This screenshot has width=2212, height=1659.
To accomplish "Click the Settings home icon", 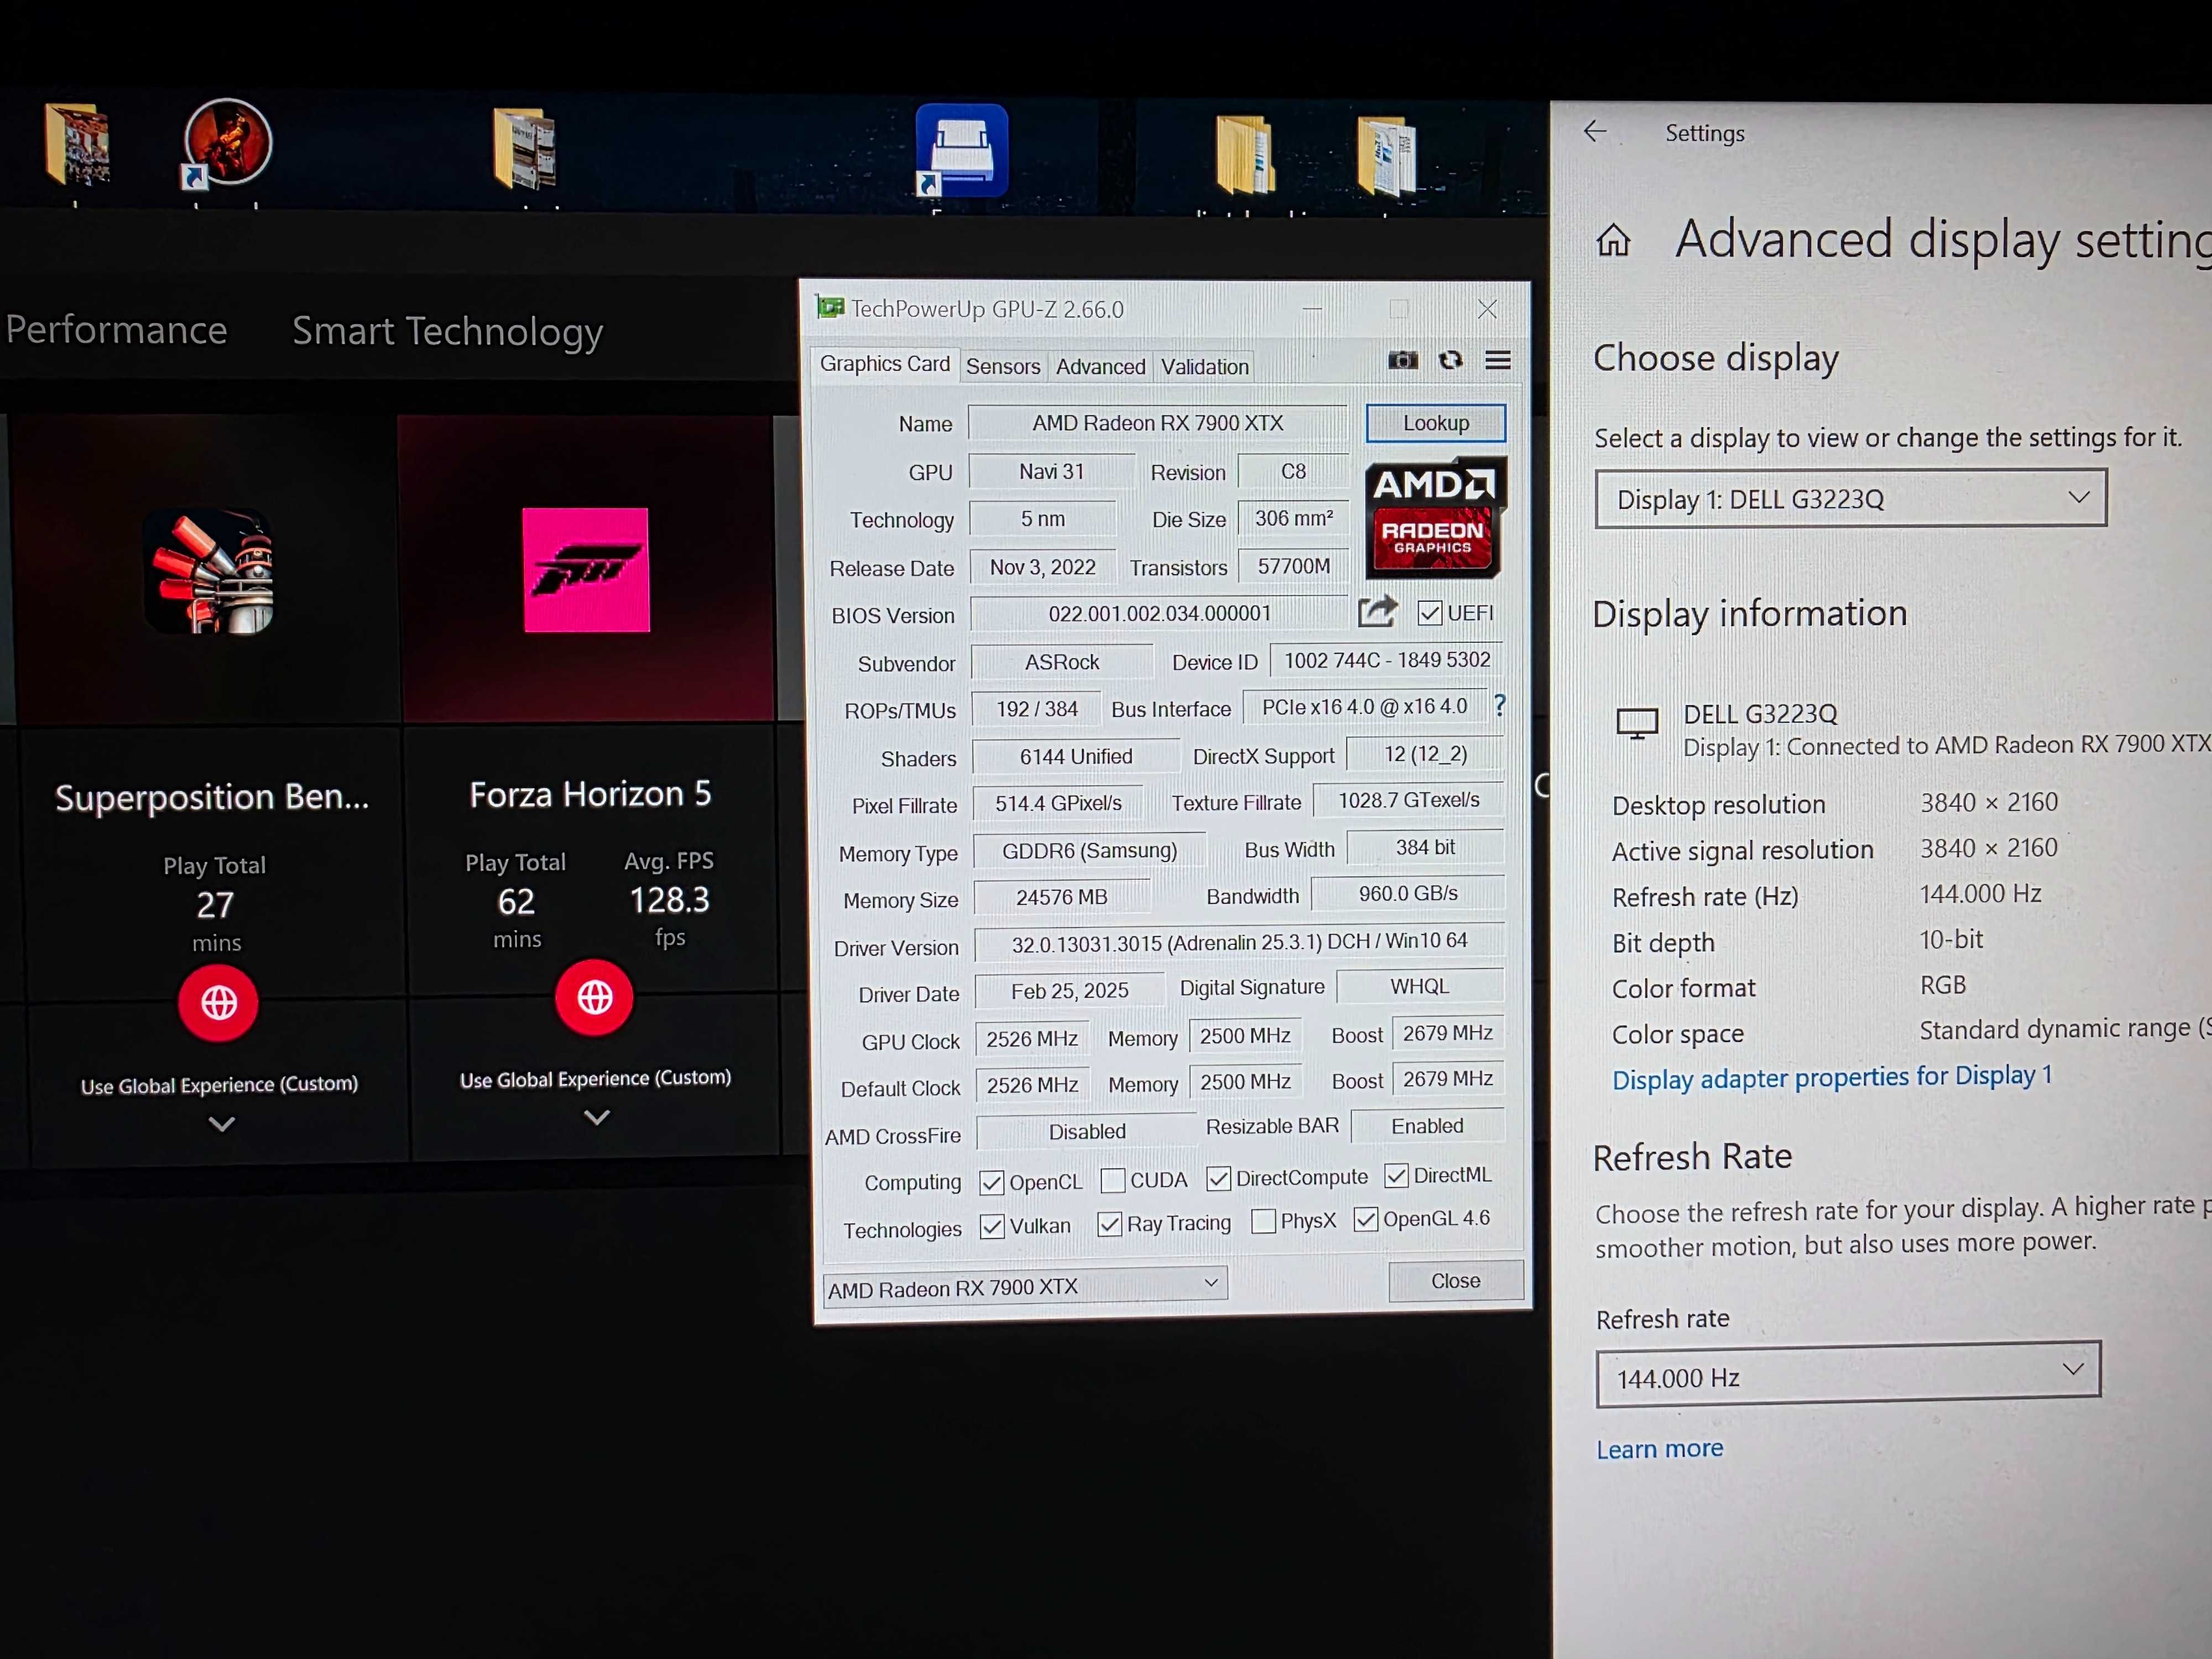I will click(1613, 240).
